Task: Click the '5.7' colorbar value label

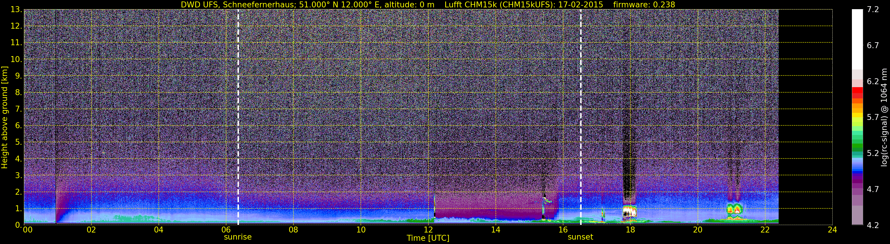Action: tap(873, 117)
